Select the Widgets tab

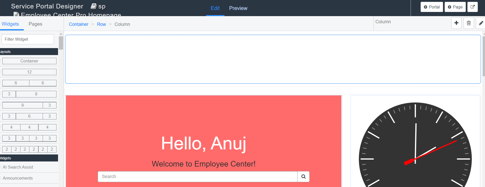point(10,24)
